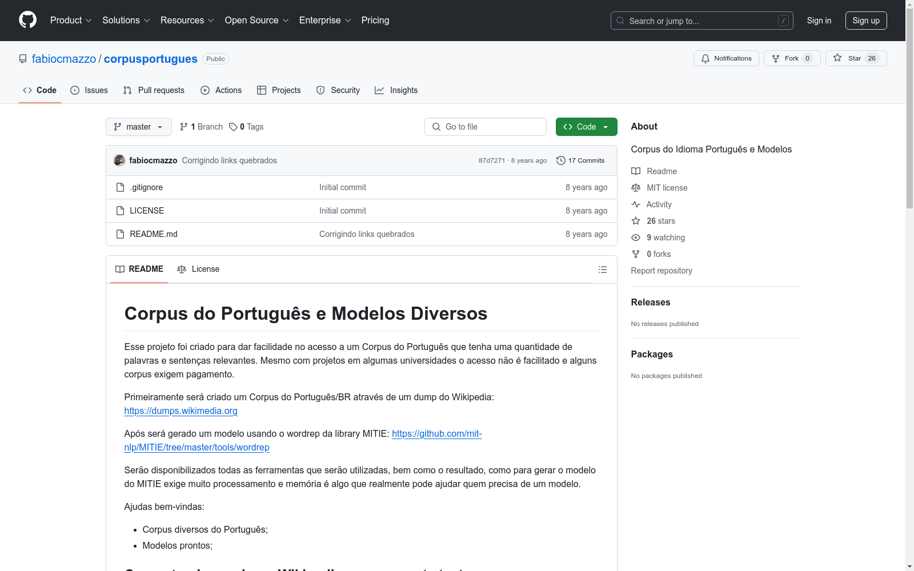Open the fabiocmazzo owner profile link
This screenshot has width=914, height=571.
[x=64, y=59]
